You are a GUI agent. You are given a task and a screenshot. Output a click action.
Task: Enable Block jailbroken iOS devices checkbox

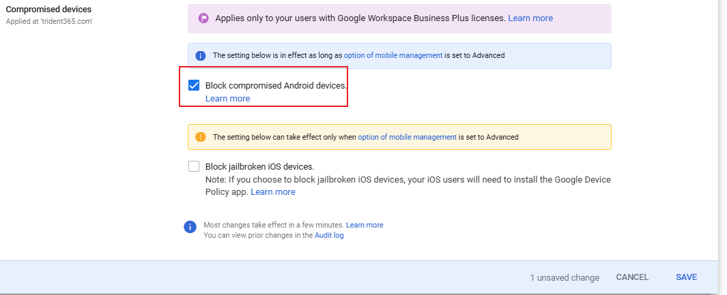[194, 166]
